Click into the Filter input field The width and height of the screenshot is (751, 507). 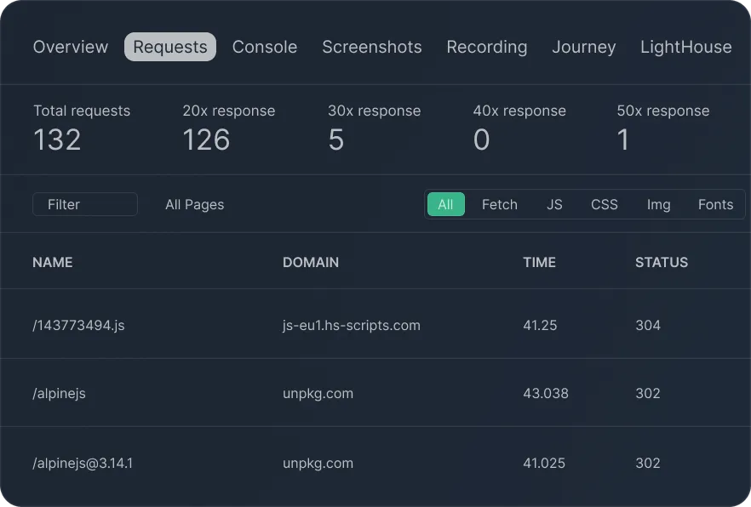(x=85, y=204)
